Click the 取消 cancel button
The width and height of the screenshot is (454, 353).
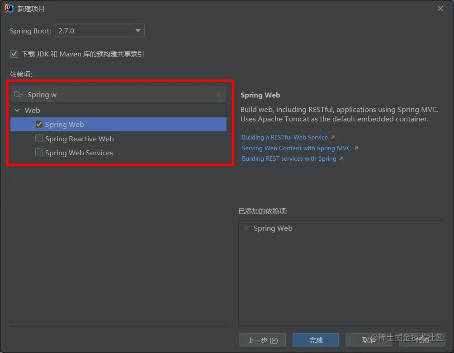(x=369, y=340)
